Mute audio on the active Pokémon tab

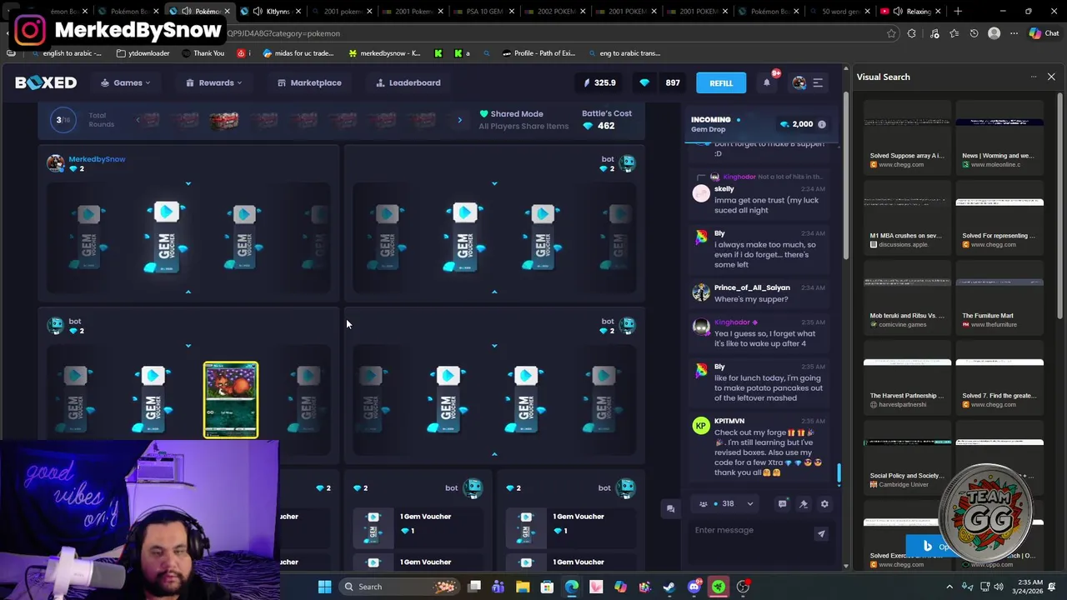tap(186, 12)
